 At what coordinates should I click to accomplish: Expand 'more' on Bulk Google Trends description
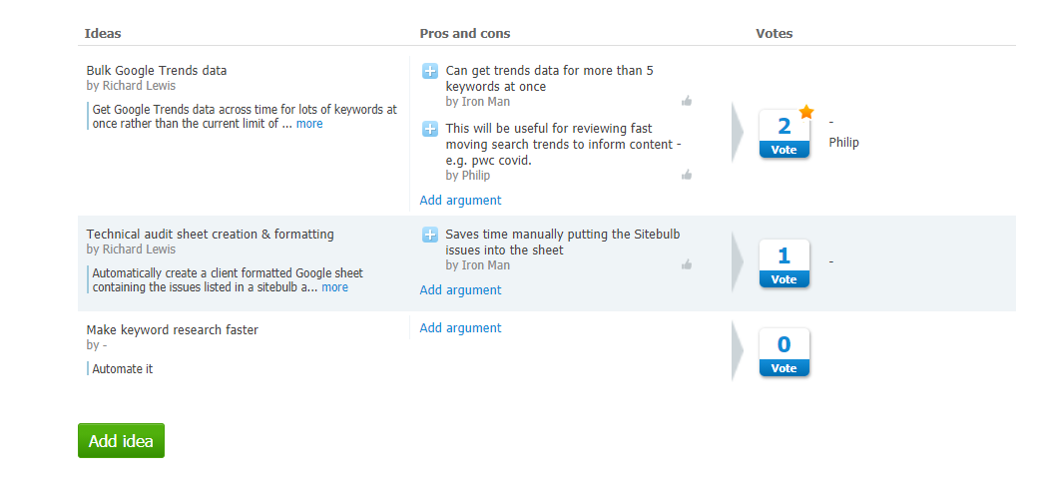(309, 124)
